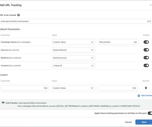Viewport: 152px width, 127px height.
Task: Click the empty custom parameter value field
Action: click(118, 88)
